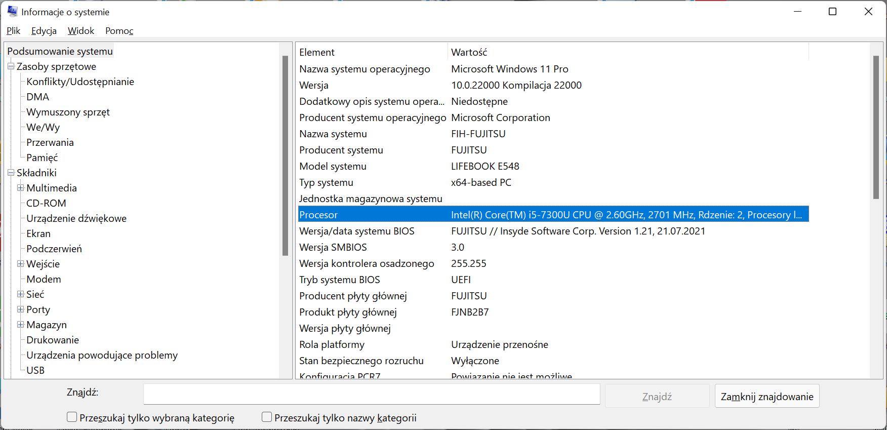Collapse the Składniki tree node
This screenshot has height=430, width=887.
click(11, 173)
